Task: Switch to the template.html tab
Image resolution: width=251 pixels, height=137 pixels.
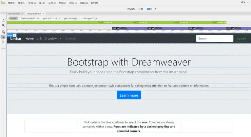Action: coord(34,14)
